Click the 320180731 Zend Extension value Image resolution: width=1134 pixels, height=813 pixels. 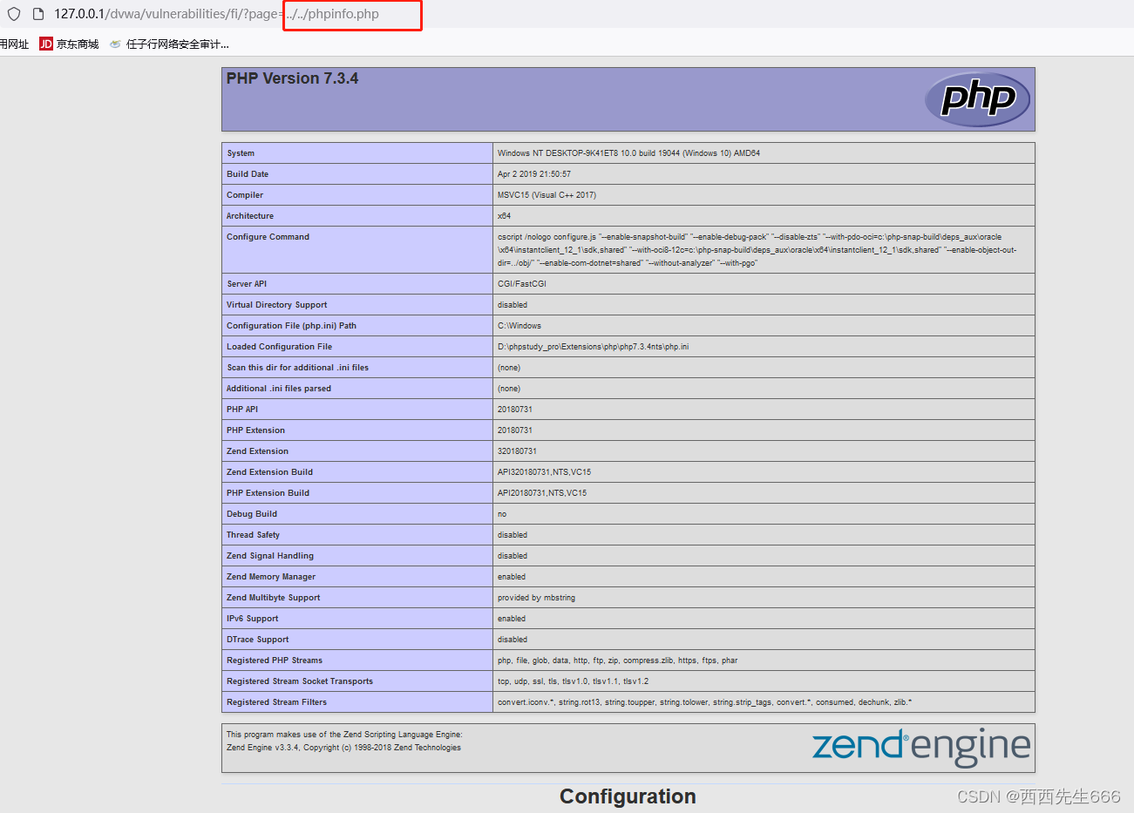pyautogui.click(x=517, y=451)
